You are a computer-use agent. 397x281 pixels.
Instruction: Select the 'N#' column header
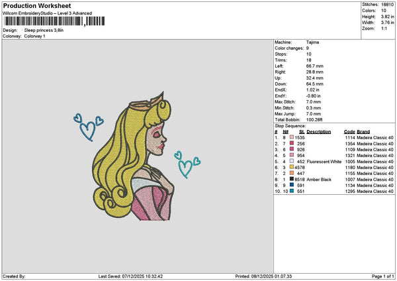(286, 132)
